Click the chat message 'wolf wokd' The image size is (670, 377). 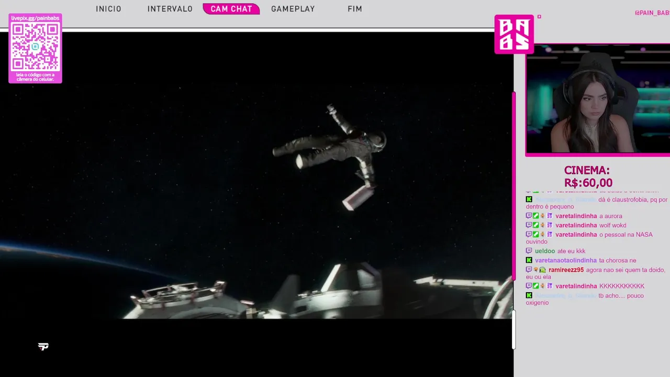point(613,225)
